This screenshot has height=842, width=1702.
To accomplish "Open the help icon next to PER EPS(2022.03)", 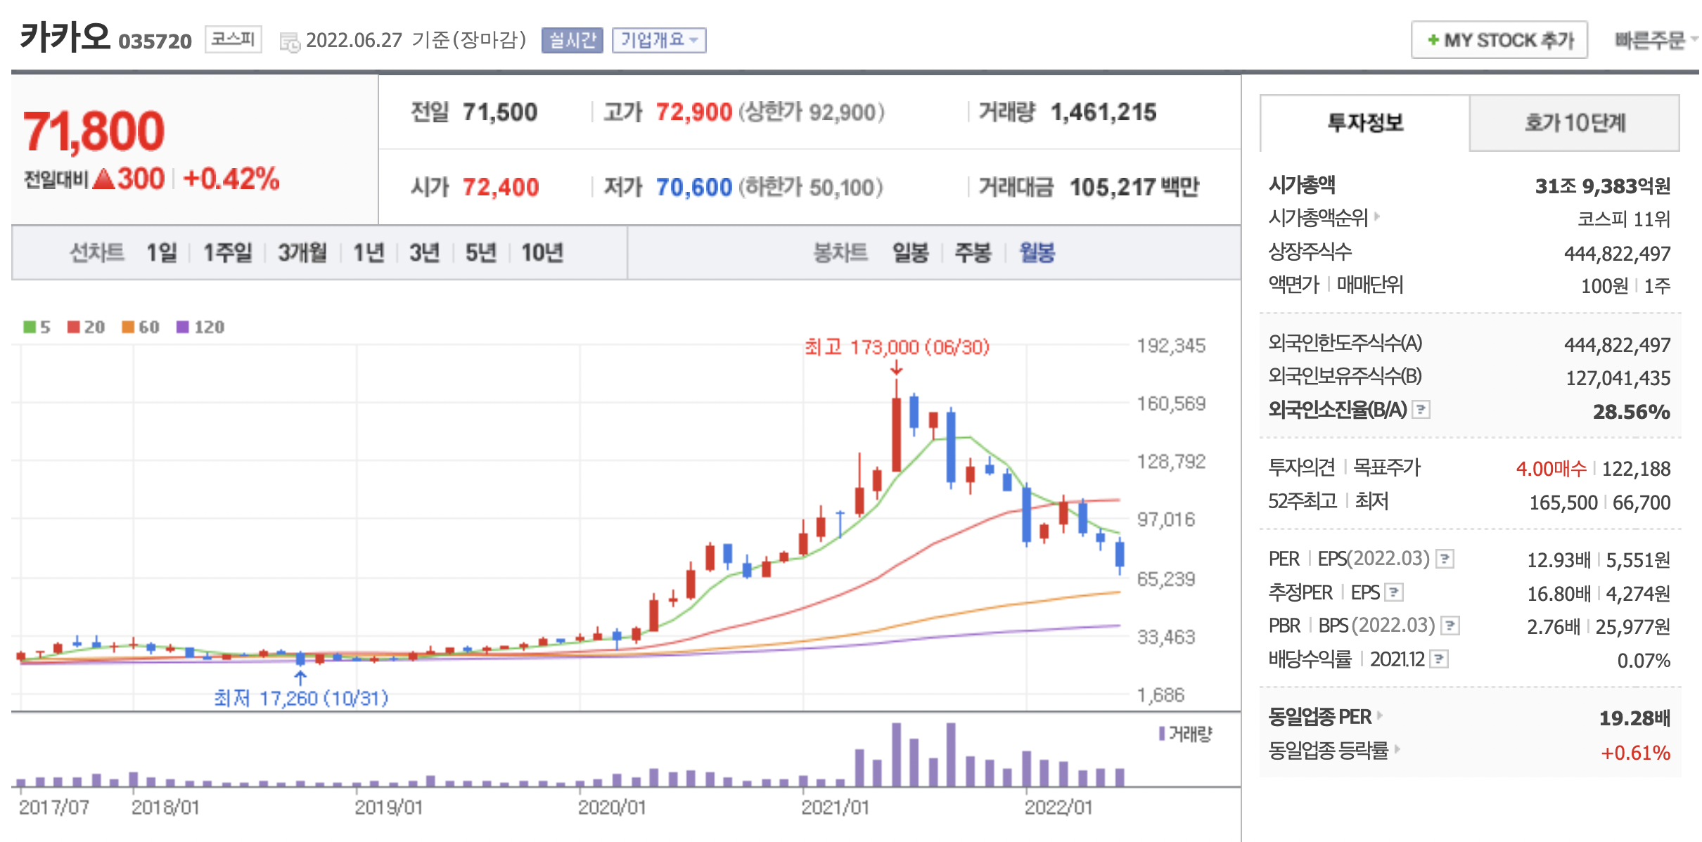I will tap(1445, 559).
